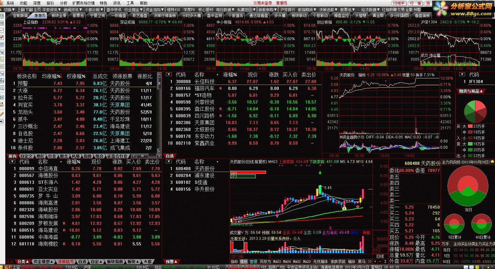Switch to the 板块全景 tab
The height and width of the screenshot is (269, 495).
tap(59, 16)
